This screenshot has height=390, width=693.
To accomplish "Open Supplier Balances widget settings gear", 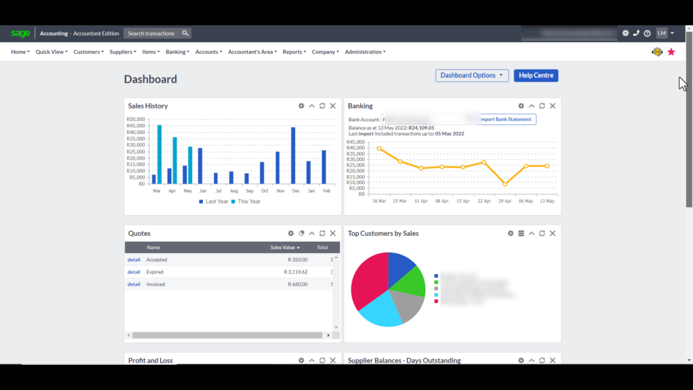I will 521,360.
